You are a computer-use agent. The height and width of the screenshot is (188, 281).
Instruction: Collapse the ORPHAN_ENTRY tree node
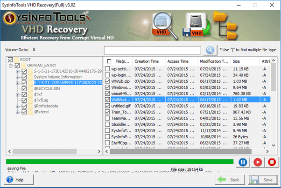[x=11, y=66]
